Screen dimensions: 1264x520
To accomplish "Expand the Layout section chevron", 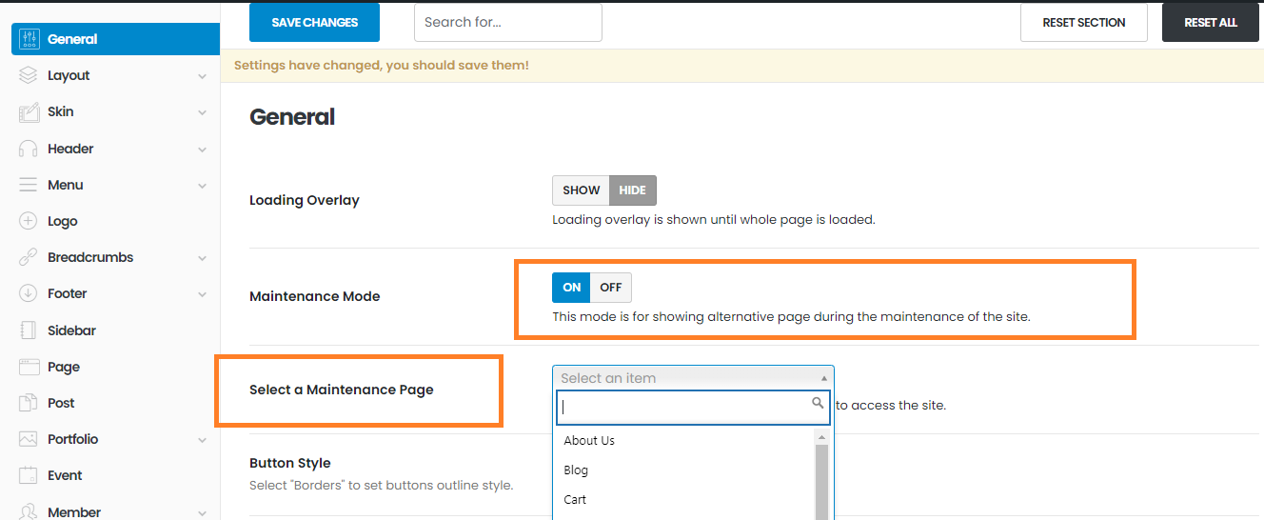I will coord(202,76).
